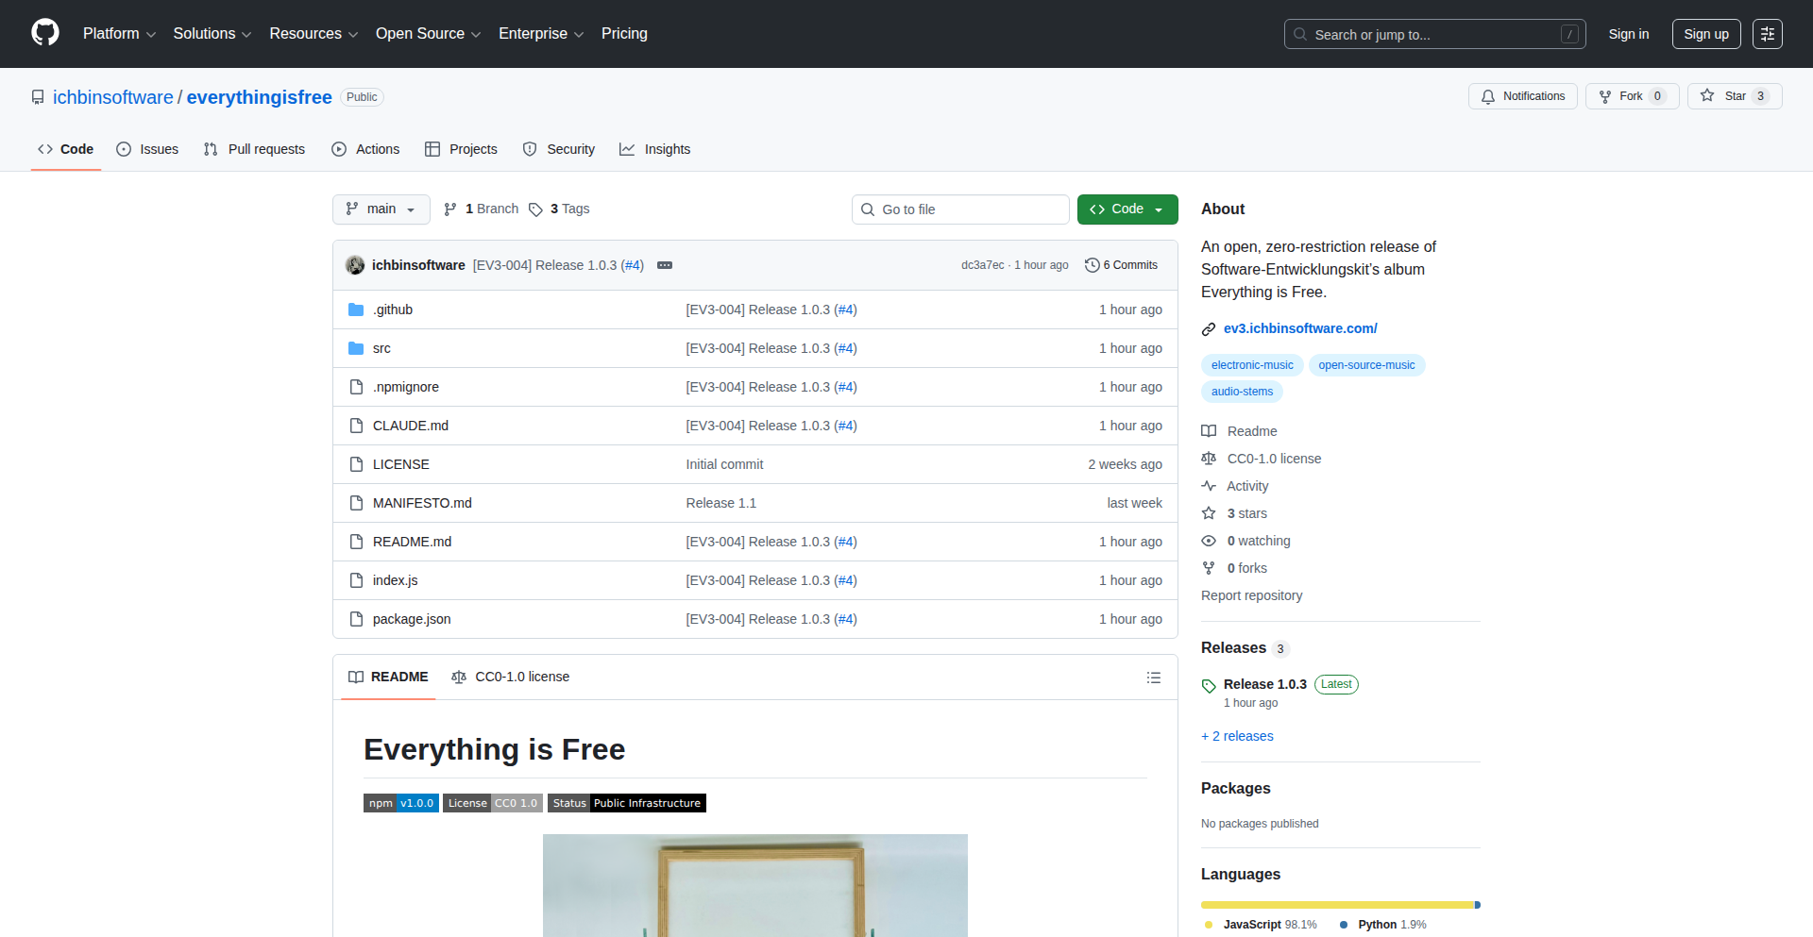Click the commit history clock icon
This screenshot has height=937, width=1813.
(x=1092, y=265)
